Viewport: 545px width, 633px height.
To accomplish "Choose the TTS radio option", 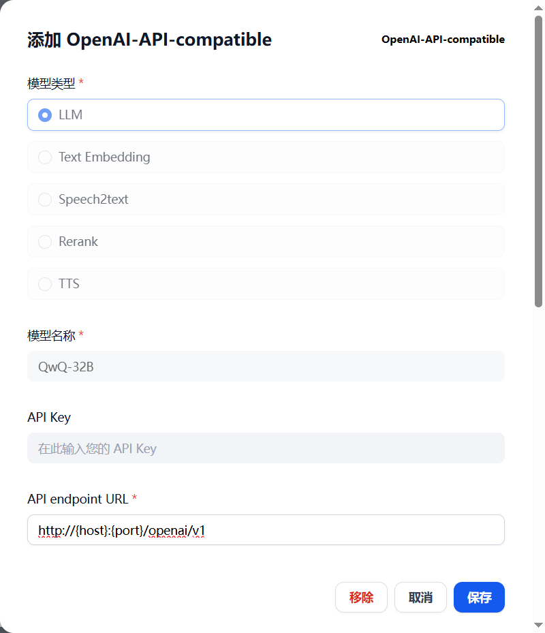I will coord(266,284).
